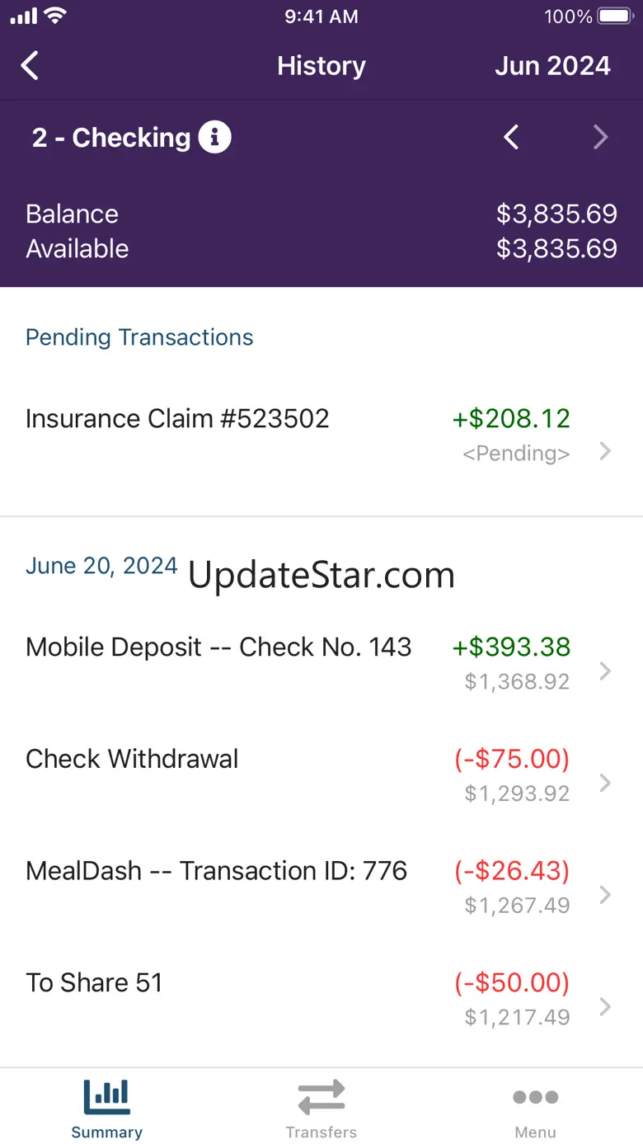Go to the previous account with the left chevron
This screenshot has width=643, height=1144.
click(x=512, y=137)
